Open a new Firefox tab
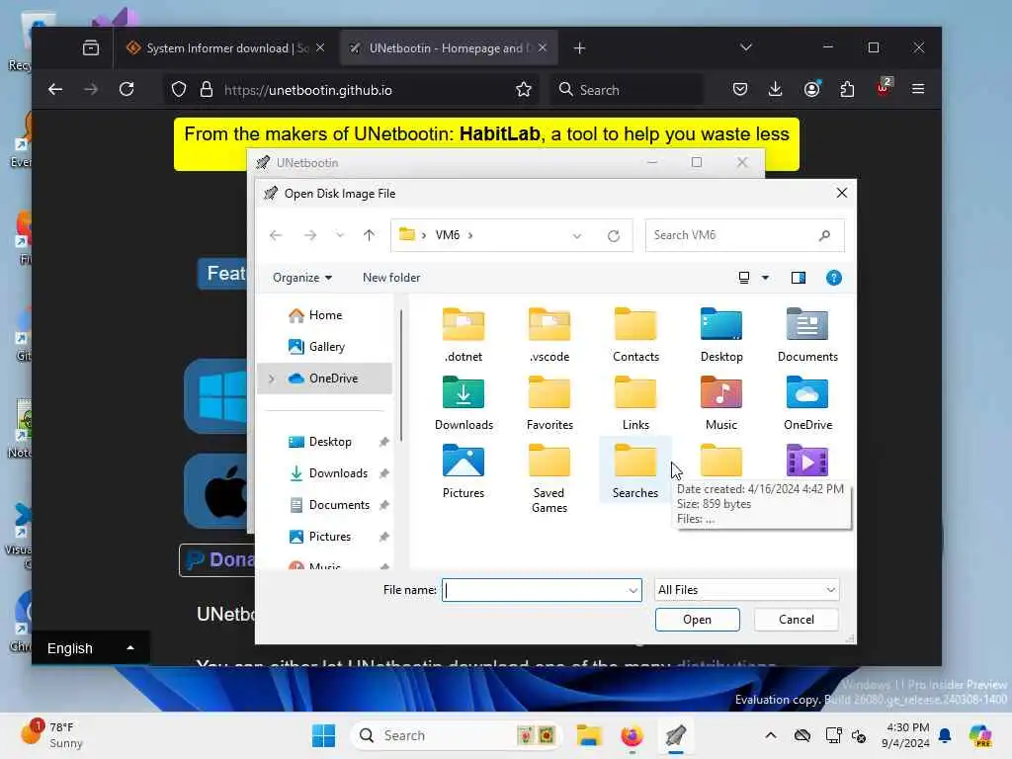Image resolution: width=1012 pixels, height=759 pixels. tap(579, 48)
